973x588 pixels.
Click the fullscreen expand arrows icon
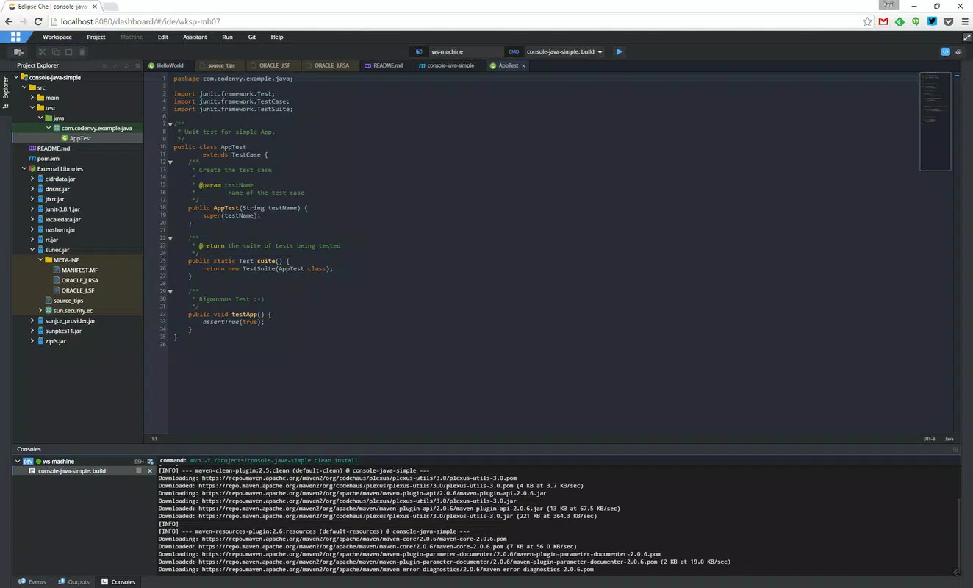pyautogui.click(x=966, y=37)
